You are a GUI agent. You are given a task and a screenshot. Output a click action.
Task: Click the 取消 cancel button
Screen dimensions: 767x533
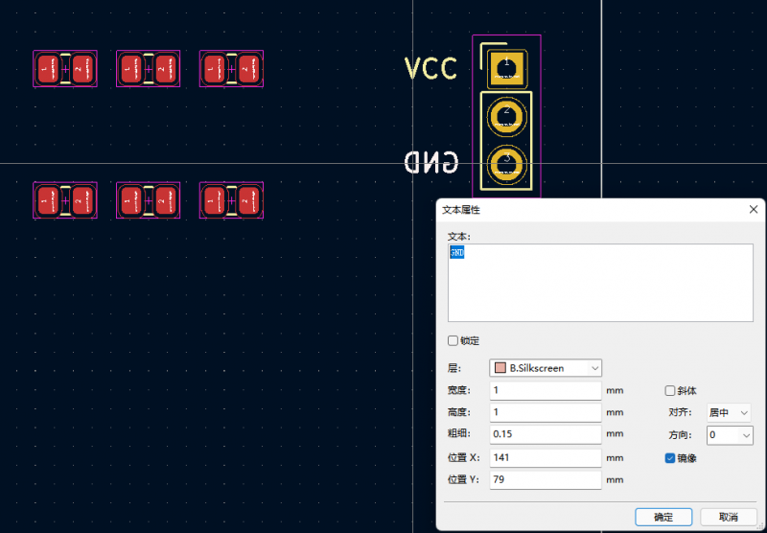(729, 517)
